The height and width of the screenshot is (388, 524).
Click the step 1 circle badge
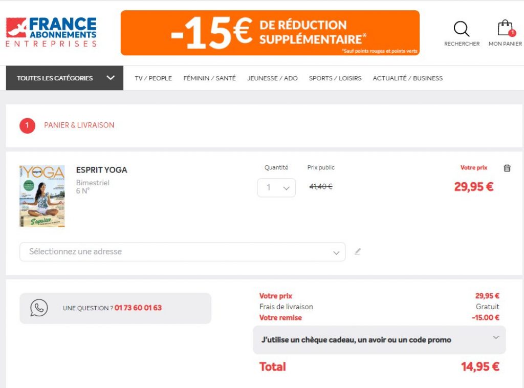[27, 125]
